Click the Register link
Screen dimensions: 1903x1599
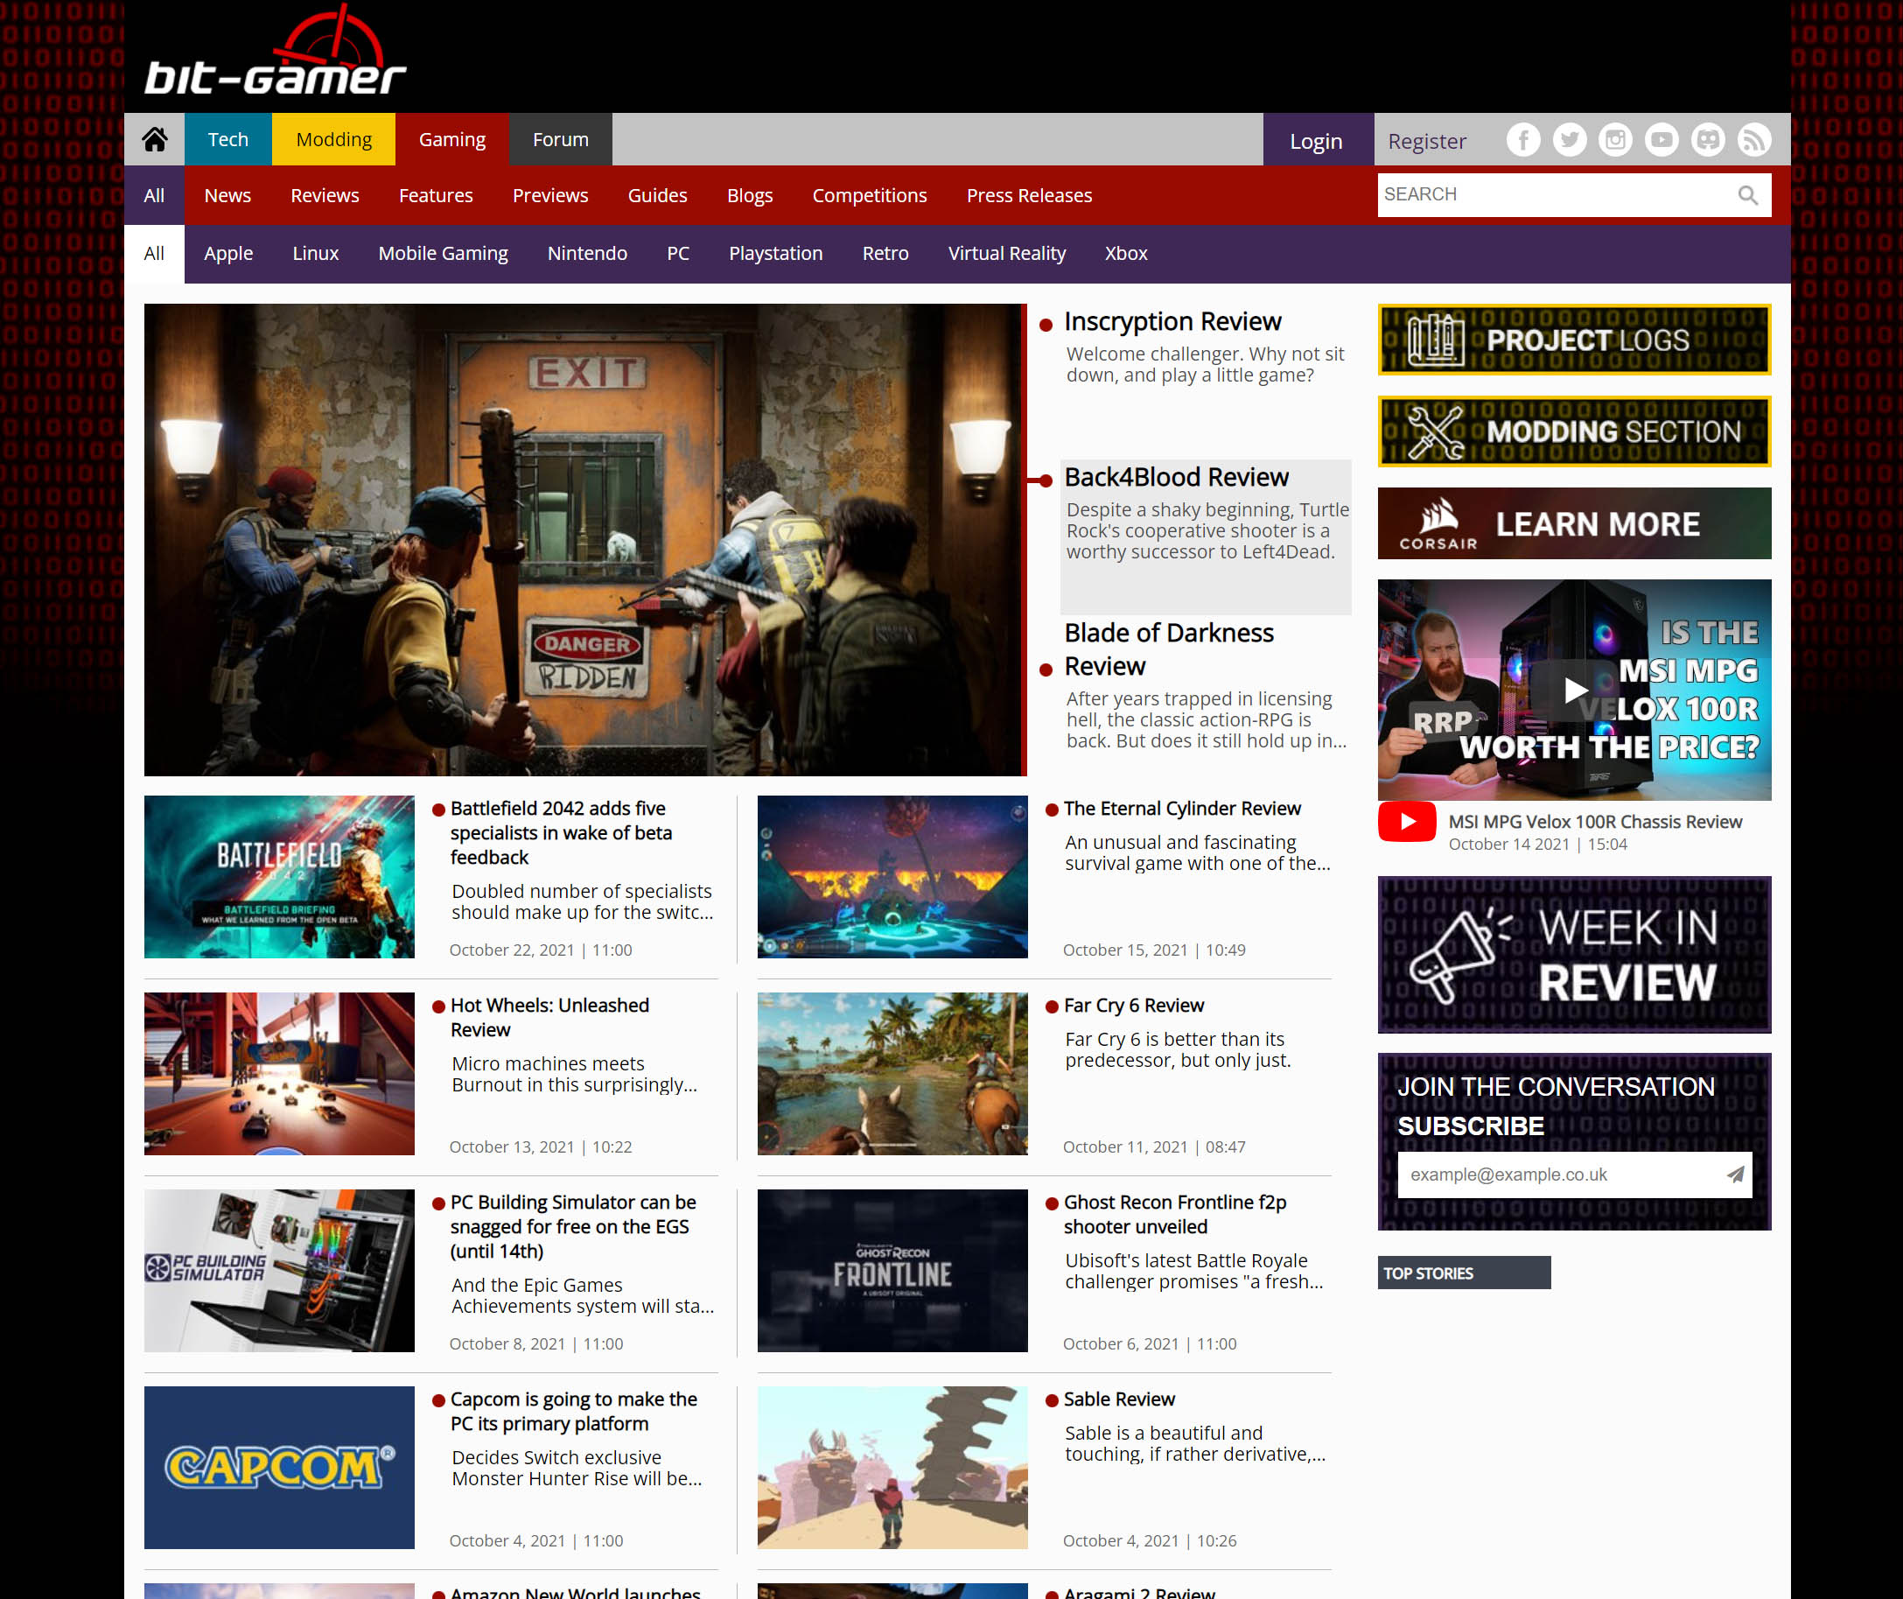[x=1426, y=141]
